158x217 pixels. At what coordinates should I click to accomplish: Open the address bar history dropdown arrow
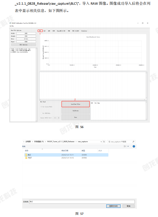101,142
